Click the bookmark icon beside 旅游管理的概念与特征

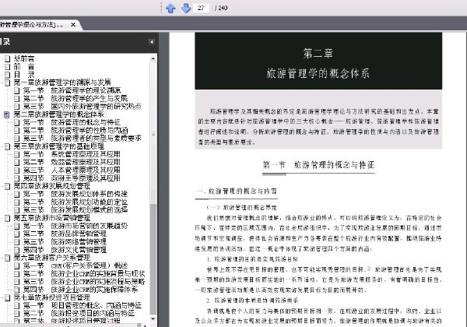17,122
